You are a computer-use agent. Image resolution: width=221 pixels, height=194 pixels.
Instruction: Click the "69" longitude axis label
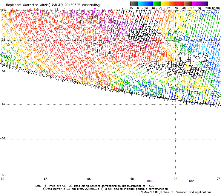coord(132,179)
